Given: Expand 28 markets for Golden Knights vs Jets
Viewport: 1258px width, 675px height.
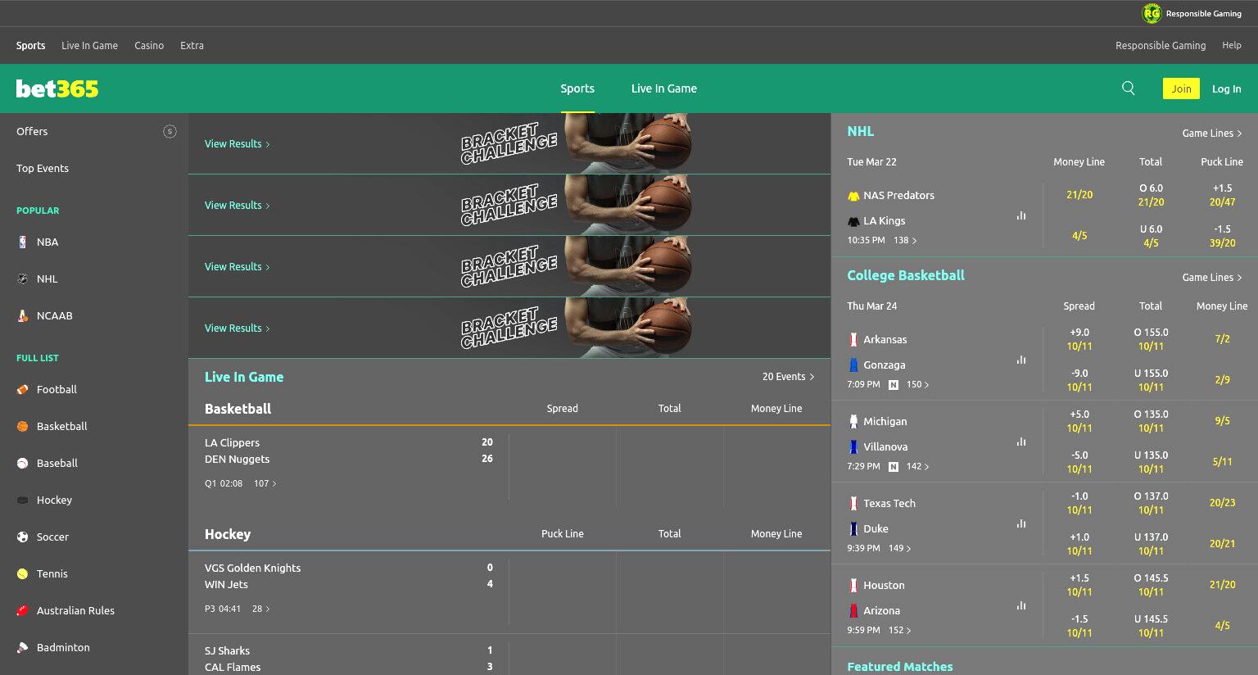Looking at the screenshot, I should [x=260, y=609].
